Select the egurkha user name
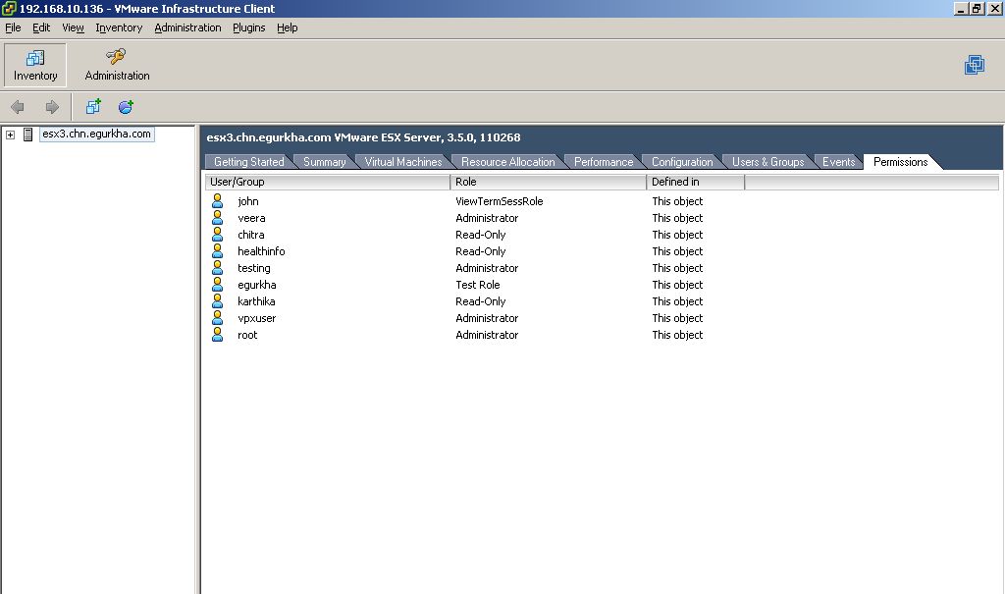 click(x=256, y=284)
